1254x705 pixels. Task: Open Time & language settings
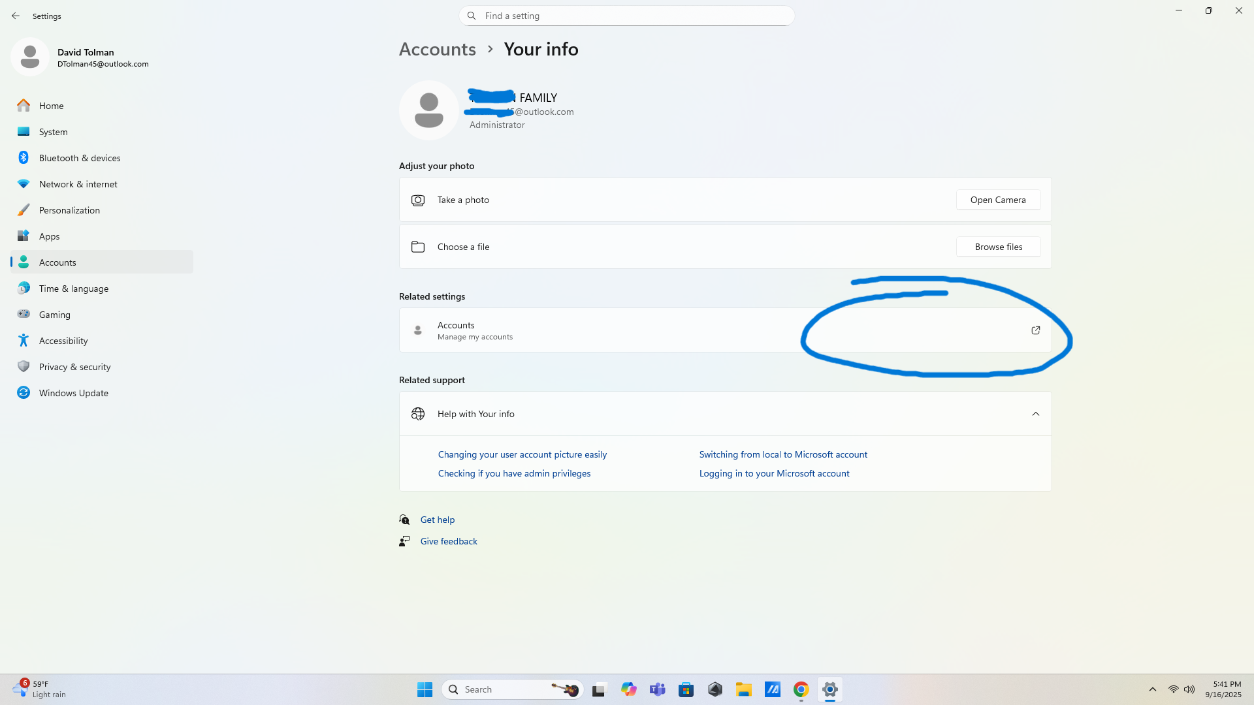73,288
